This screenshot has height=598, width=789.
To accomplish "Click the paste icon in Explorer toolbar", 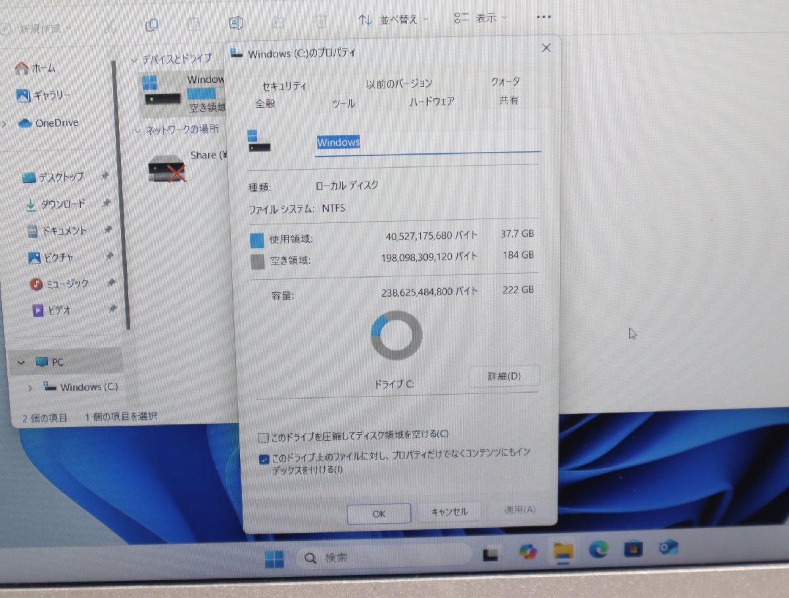I will [x=194, y=24].
